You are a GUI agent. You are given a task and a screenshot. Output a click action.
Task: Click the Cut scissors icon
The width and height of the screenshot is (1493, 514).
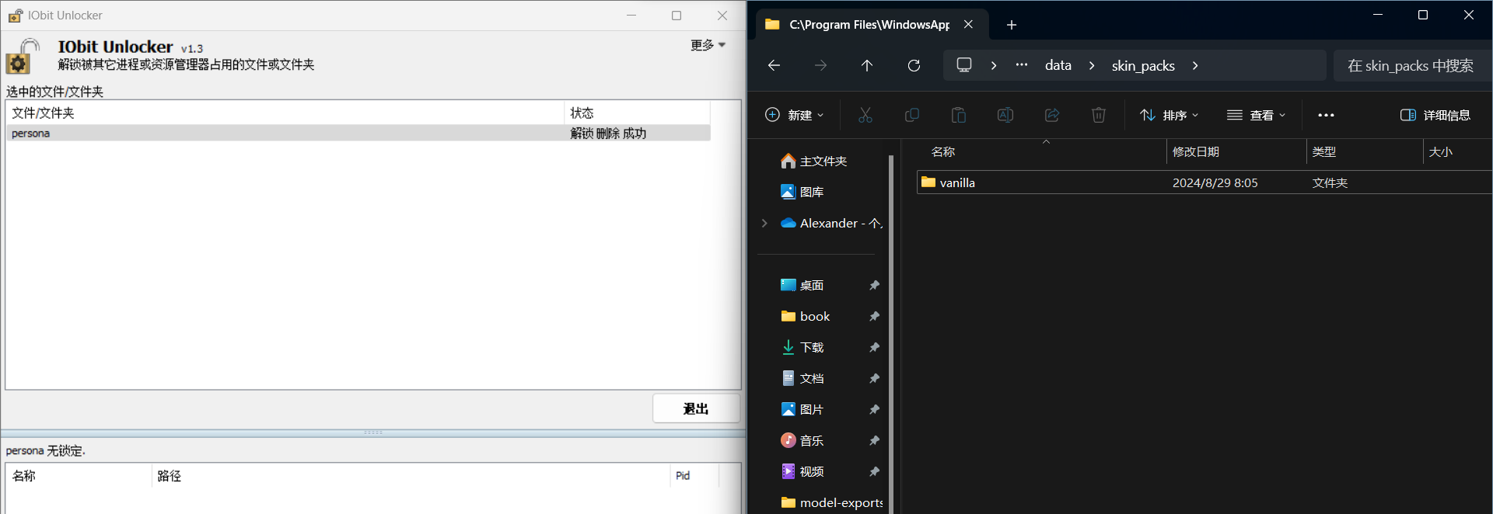coord(865,115)
